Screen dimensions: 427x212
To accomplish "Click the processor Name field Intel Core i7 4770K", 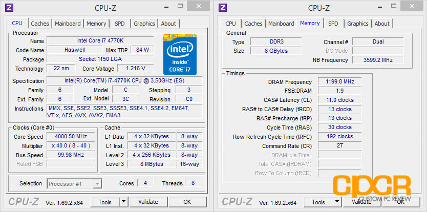I will coord(100,41).
